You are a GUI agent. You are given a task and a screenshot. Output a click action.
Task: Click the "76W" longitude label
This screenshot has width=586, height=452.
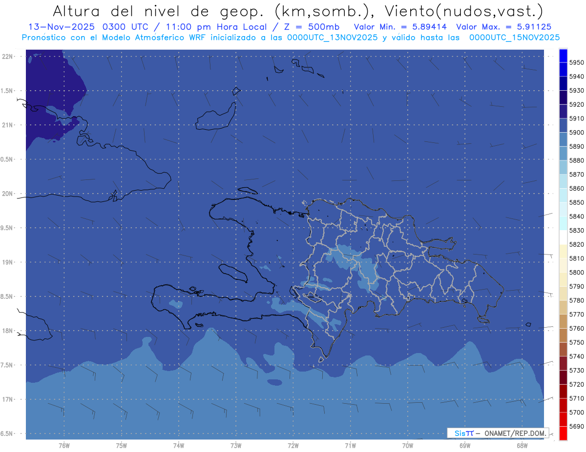tap(64, 446)
